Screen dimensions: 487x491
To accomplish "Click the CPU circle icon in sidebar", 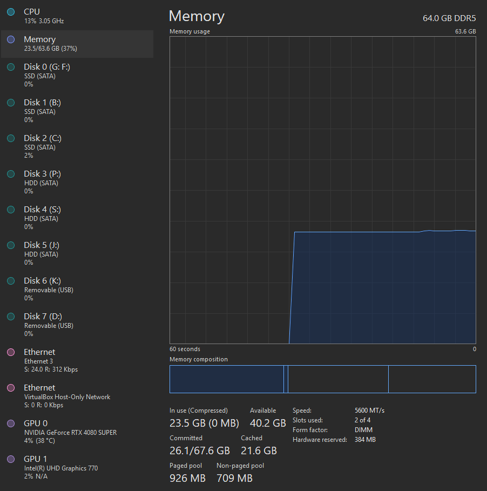I will pyautogui.click(x=11, y=12).
